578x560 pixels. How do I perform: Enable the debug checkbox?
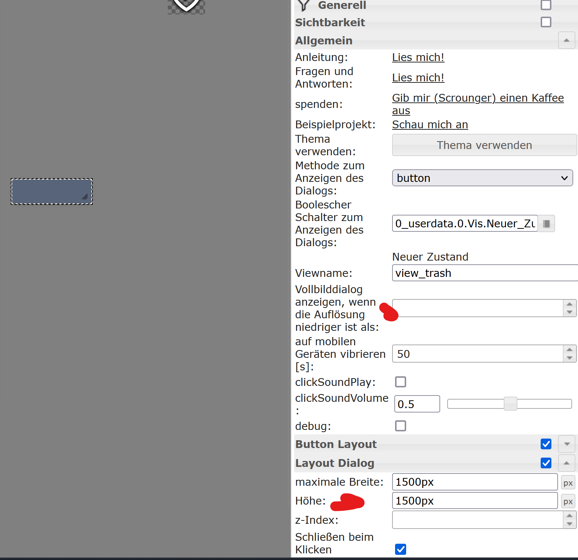401,426
